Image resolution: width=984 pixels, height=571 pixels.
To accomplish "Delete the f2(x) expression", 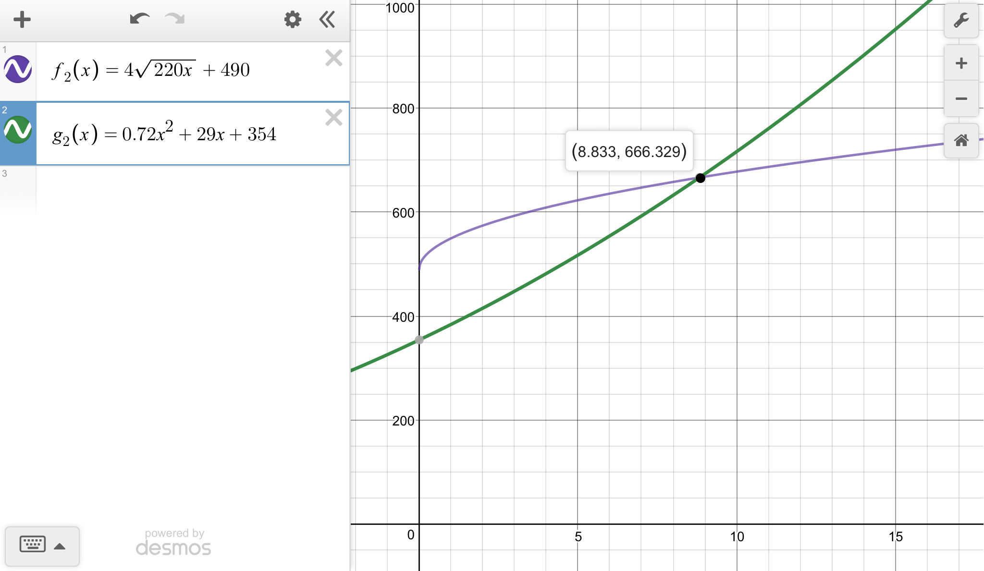I will (x=333, y=58).
